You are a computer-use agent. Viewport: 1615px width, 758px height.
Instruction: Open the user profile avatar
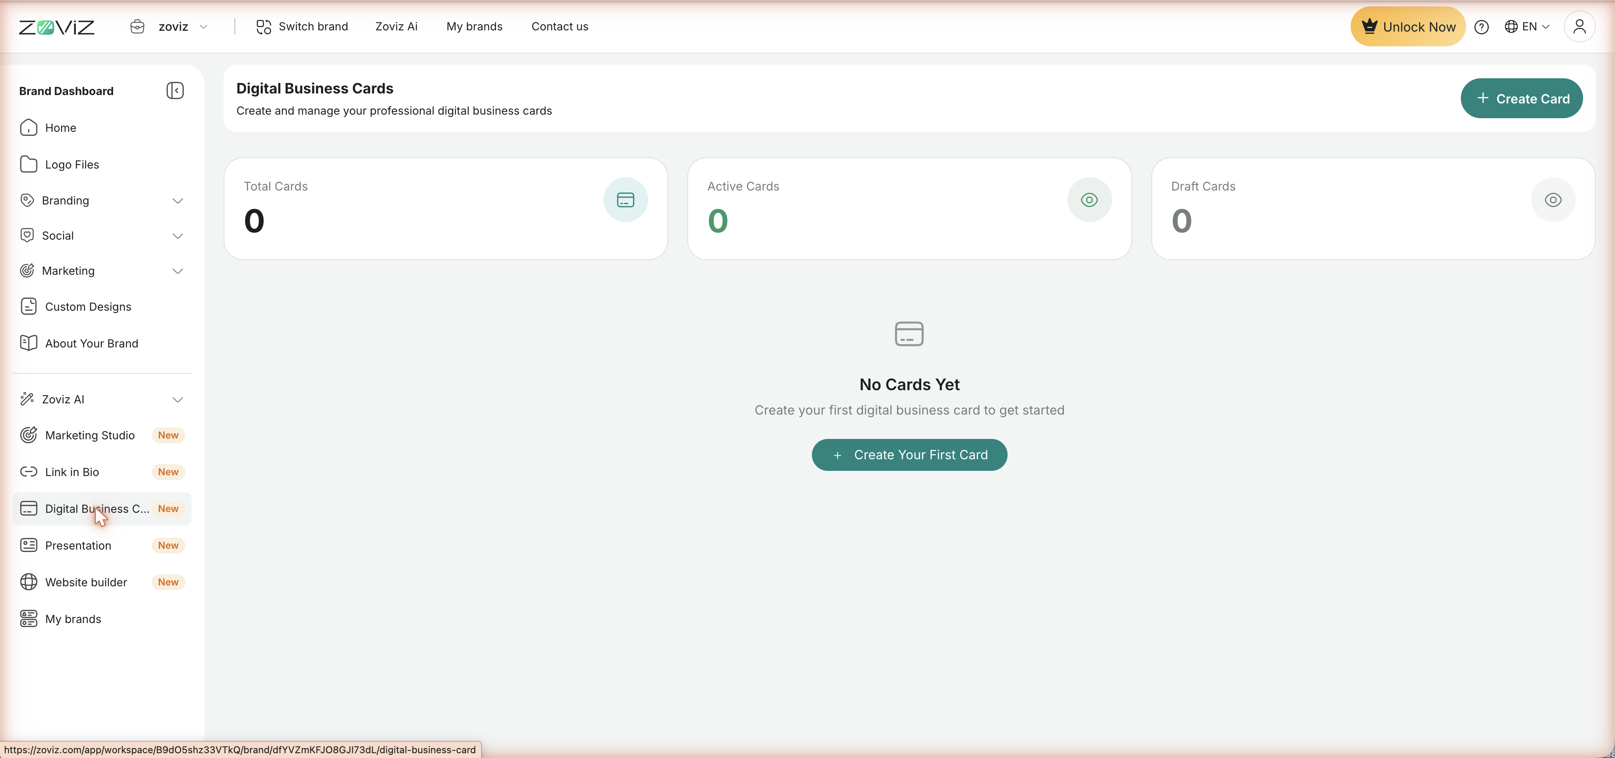coord(1579,26)
